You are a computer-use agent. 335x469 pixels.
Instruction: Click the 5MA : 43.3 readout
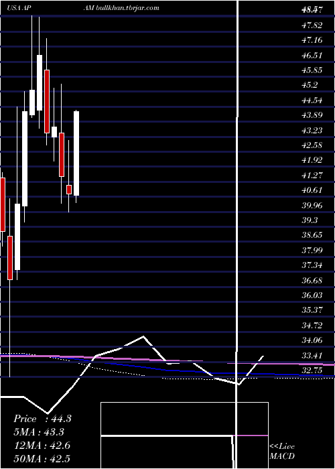click(x=39, y=432)
